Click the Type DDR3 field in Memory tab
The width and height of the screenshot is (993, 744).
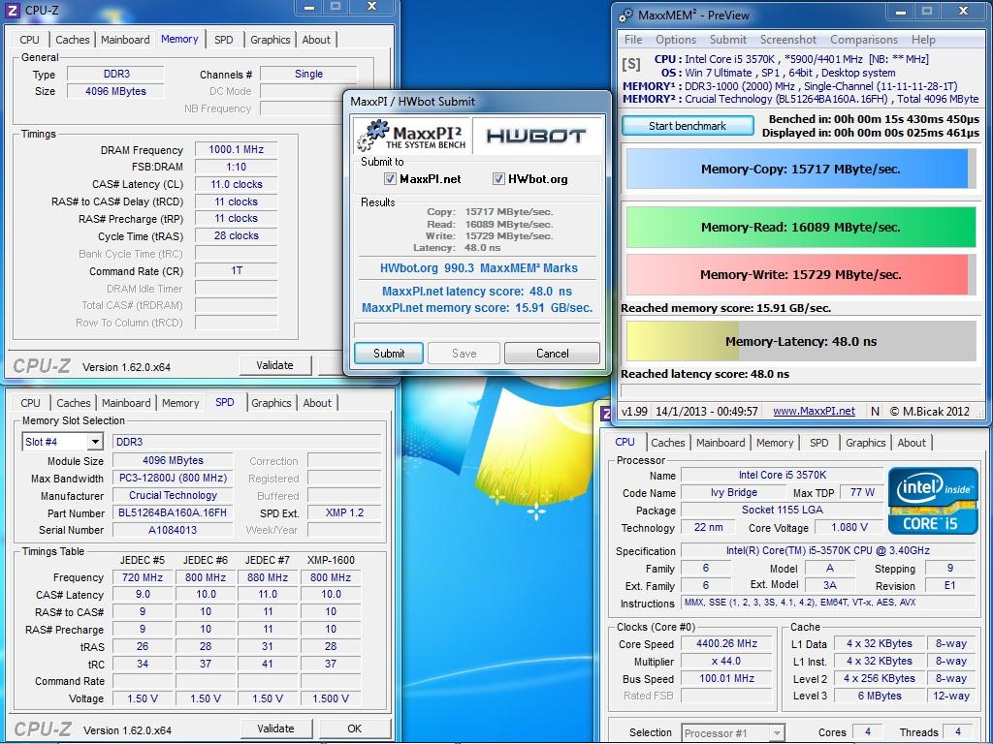116,74
